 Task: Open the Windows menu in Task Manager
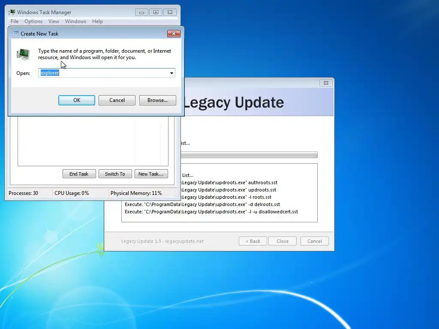75,21
